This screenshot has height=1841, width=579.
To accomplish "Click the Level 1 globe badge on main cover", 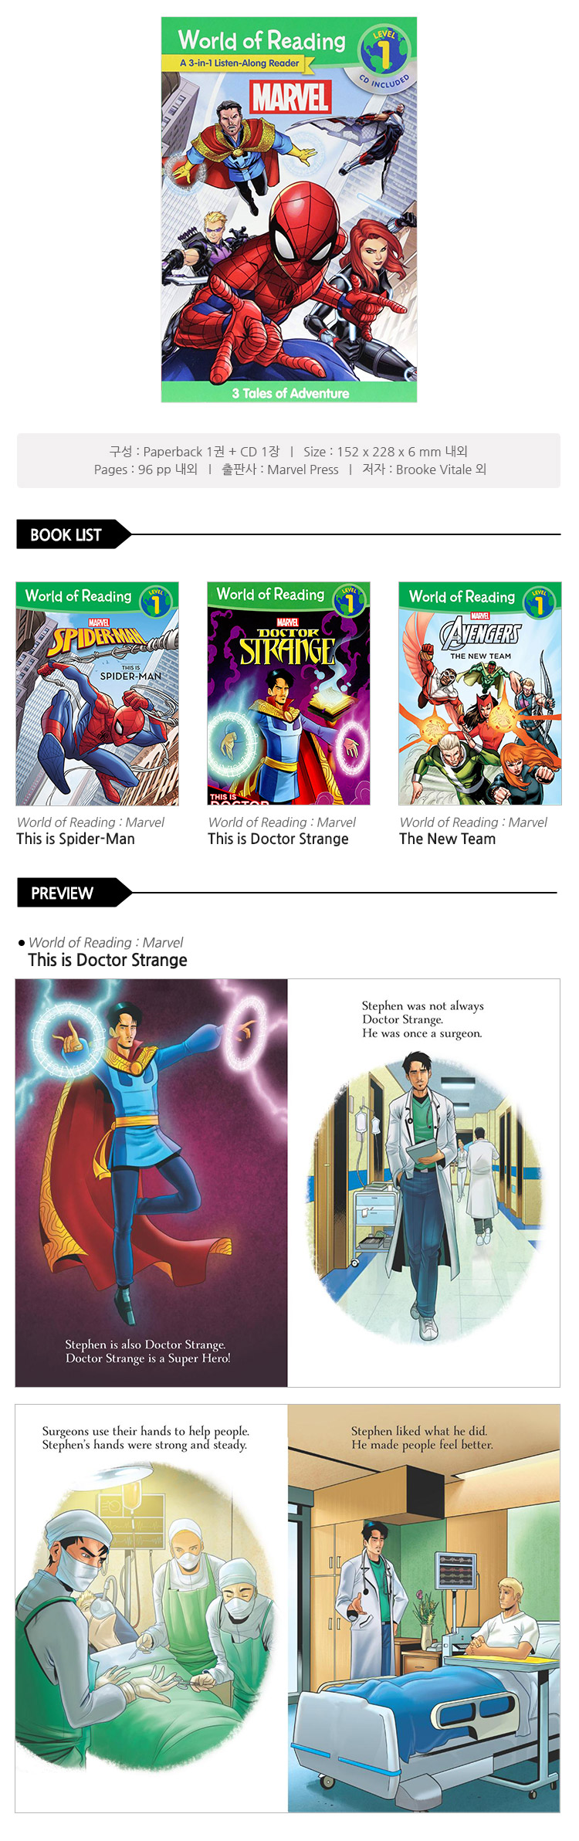I will point(384,53).
